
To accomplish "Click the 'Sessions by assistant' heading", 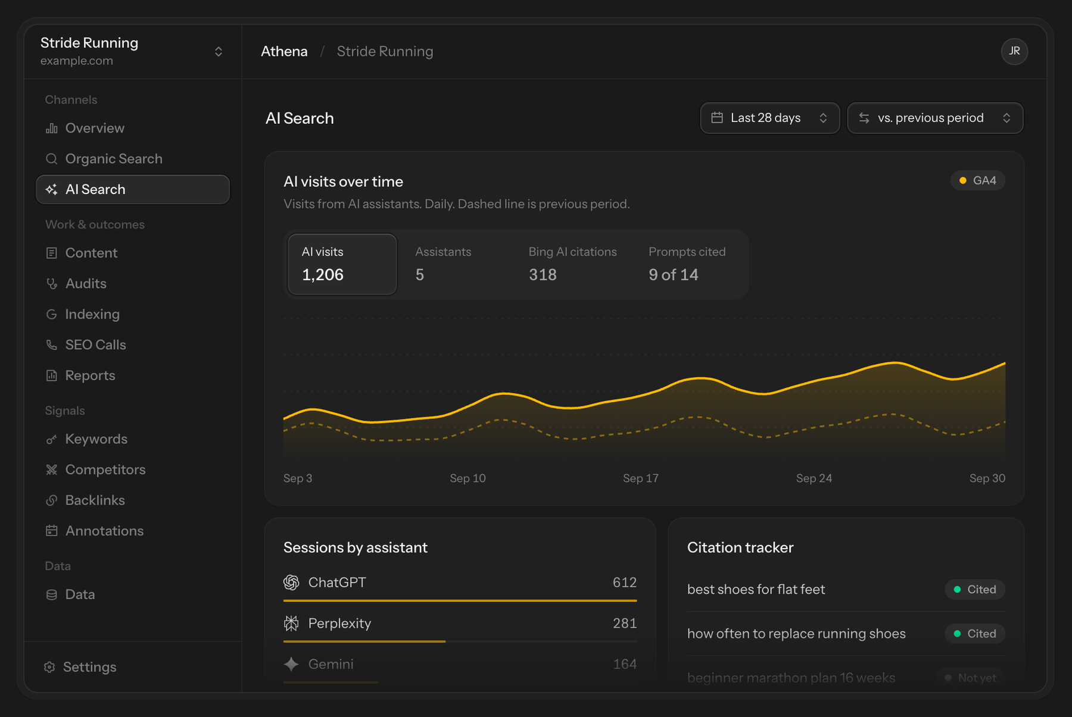I will (356, 547).
